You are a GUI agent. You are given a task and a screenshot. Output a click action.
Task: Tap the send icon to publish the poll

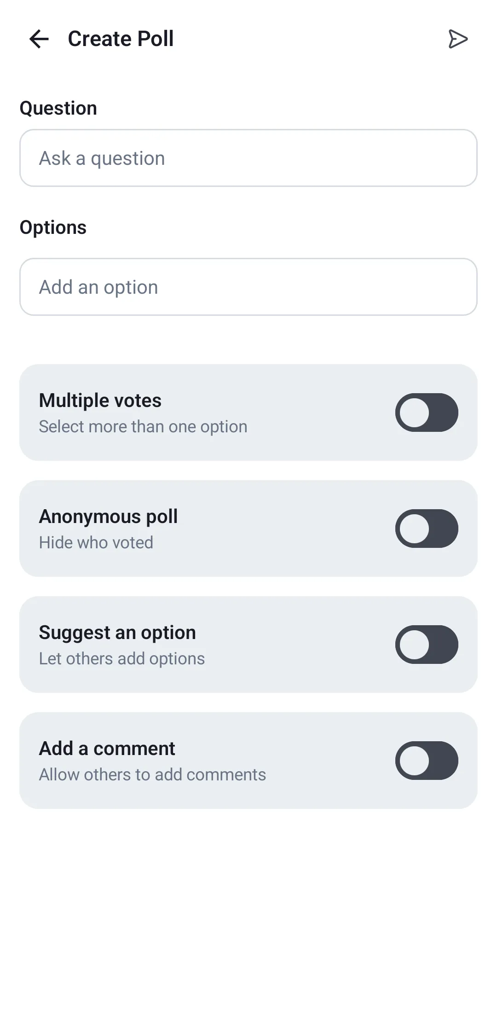click(458, 39)
